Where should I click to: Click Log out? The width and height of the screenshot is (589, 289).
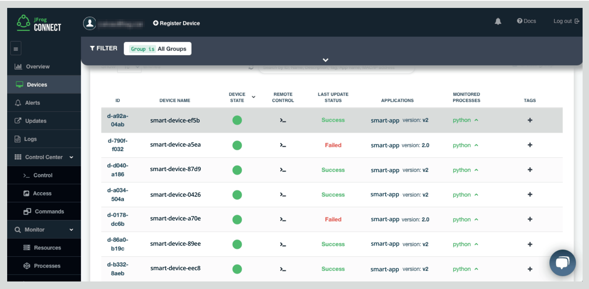566,21
